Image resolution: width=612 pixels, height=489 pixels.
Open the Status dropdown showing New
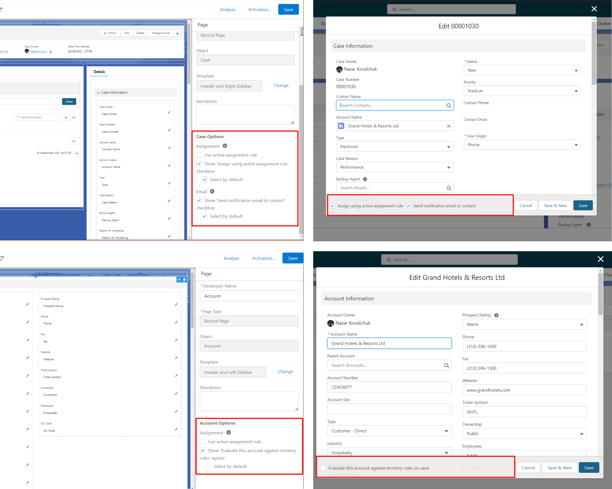tap(522, 70)
